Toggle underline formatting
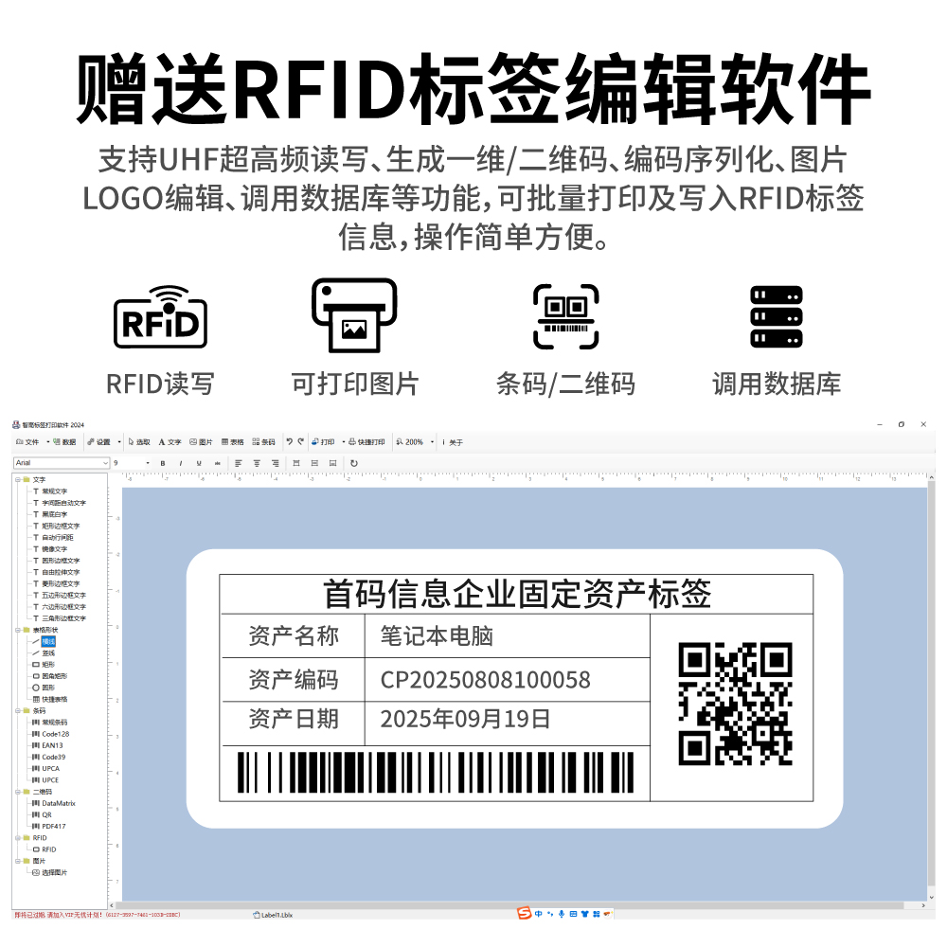 197,463
